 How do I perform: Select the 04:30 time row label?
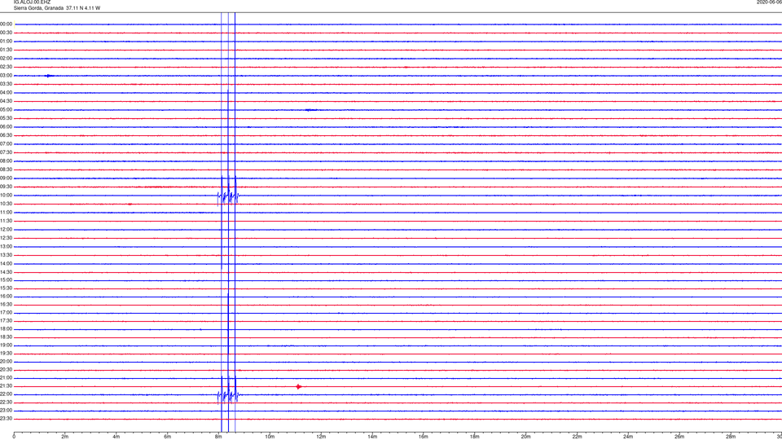(6, 101)
